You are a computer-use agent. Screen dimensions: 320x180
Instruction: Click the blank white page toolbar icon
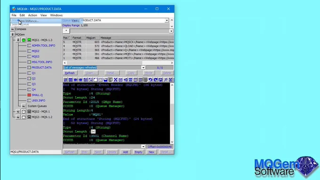(x=96, y=80)
